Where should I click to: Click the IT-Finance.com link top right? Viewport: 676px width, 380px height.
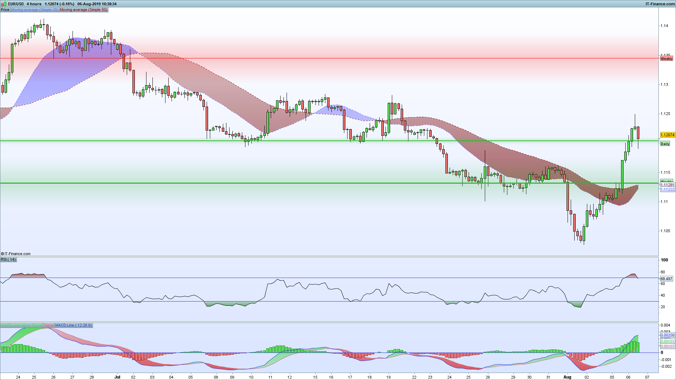pos(660,4)
